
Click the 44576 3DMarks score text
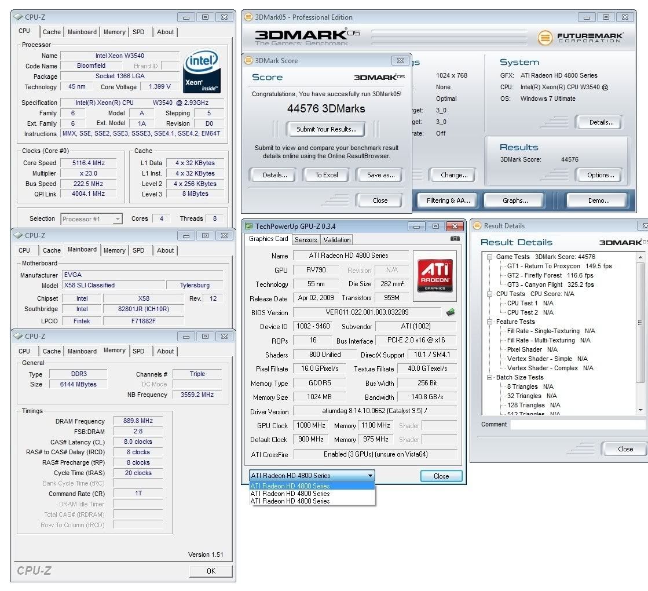click(326, 108)
